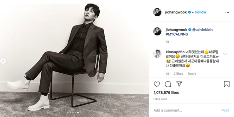
Task: Click the Post comment button
Action: pos(225,111)
